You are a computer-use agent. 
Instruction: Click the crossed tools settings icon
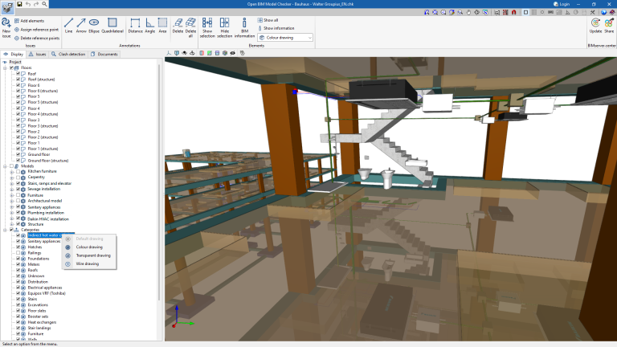592,12
